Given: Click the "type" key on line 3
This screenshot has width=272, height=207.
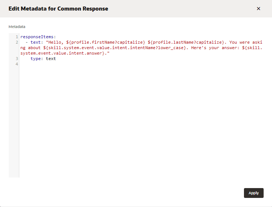Looking at the screenshot, I should click(37, 59).
